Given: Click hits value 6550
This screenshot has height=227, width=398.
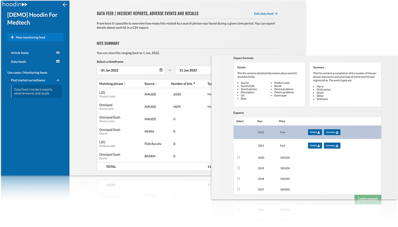Looking at the screenshot, I should [x=177, y=94].
